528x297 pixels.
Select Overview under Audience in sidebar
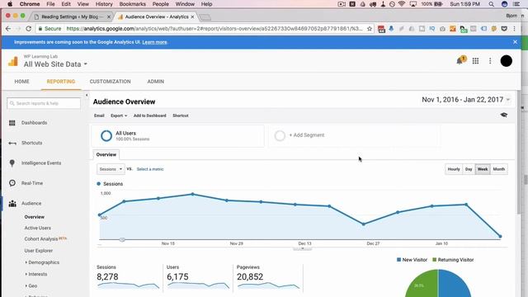pyautogui.click(x=35, y=217)
